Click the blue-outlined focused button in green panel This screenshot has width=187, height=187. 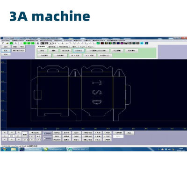coord(79,50)
